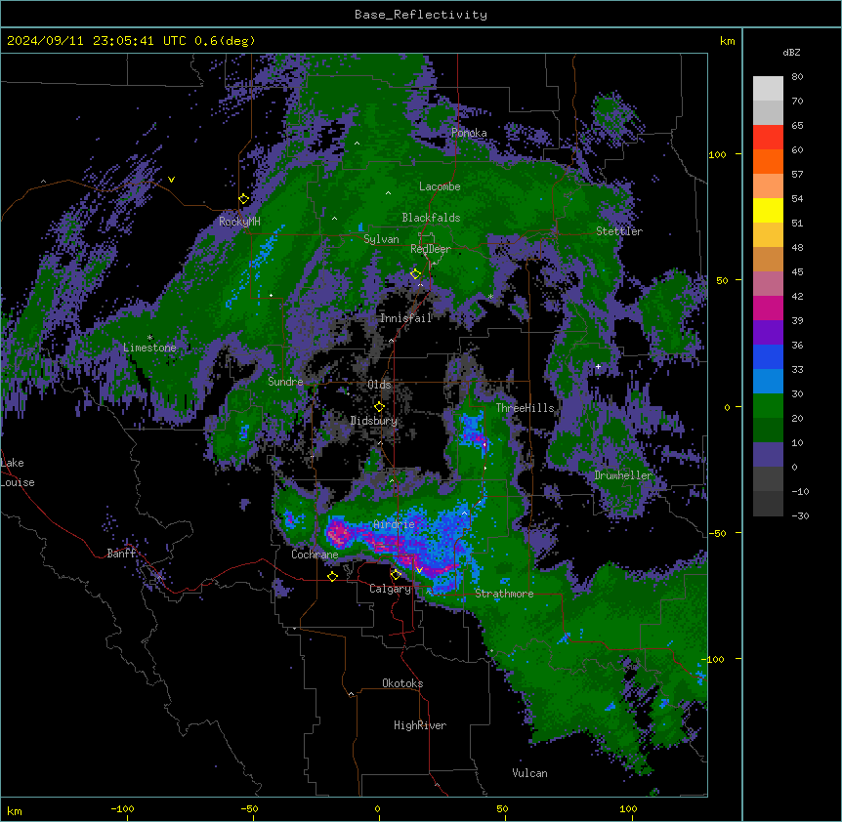Click the yellow diamond marker above RockyMH

[x=243, y=199]
